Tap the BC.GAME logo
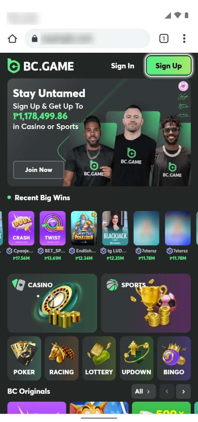 41,66
